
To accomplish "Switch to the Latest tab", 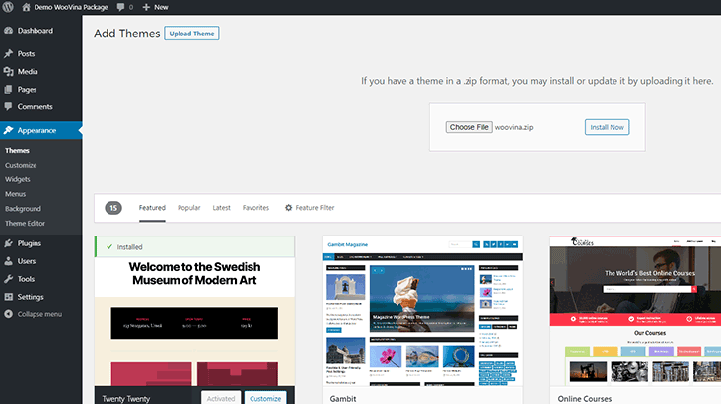I will pos(221,208).
